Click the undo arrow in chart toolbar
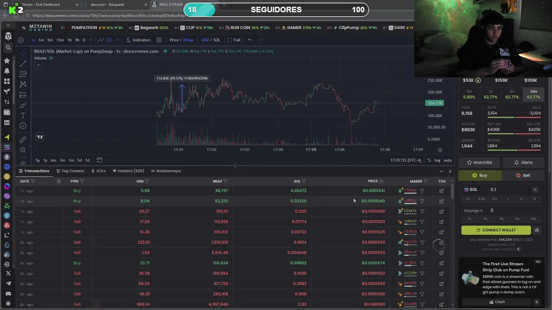552x310 pixels. pyautogui.click(x=250, y=40)
